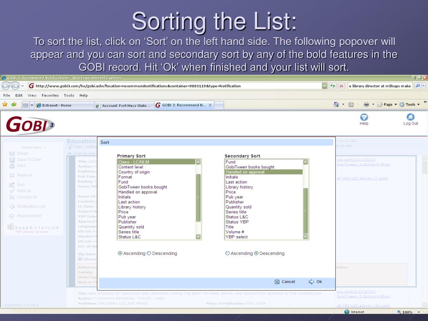Click the Cancel X icon in dialog

coord(277,282)
